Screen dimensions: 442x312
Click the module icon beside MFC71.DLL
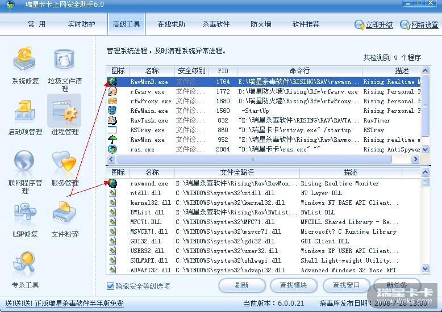point(112,222)
